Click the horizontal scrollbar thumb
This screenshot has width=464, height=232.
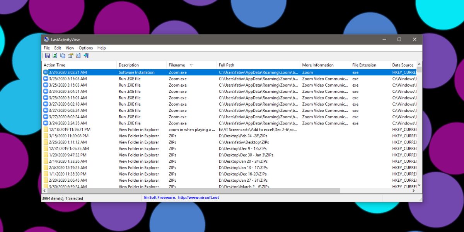pyautogui.click(x=194, y=191)
